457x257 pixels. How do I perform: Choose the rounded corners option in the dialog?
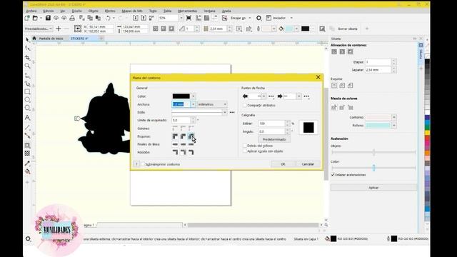click(x=183, y=136)
